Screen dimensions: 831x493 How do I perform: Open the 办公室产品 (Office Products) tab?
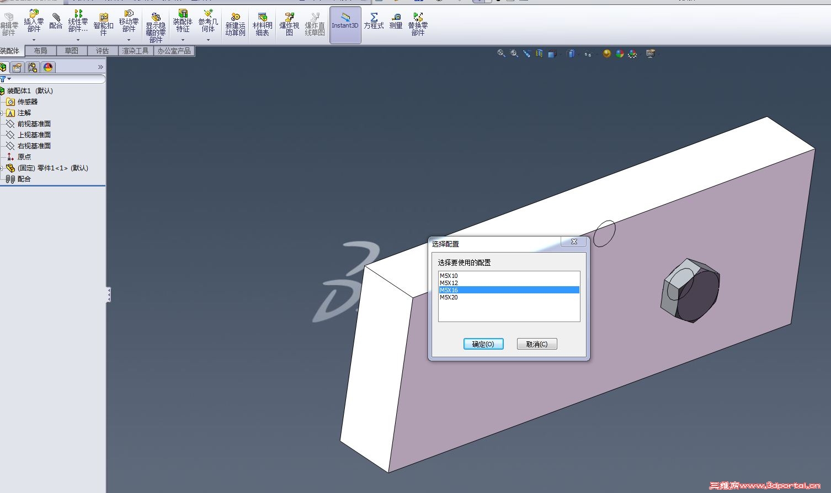click(174, 51)
